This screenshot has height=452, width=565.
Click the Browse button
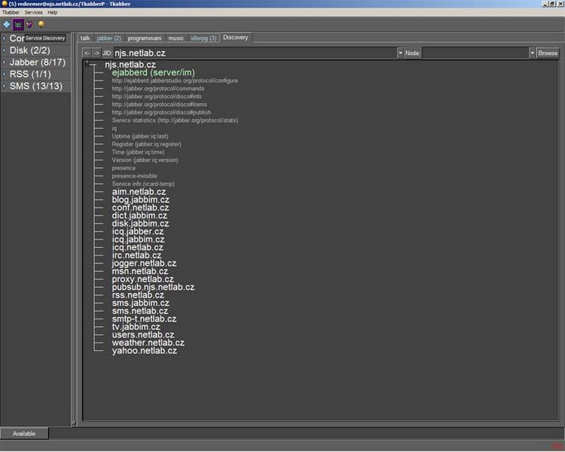pyautogui.click(x=548, y=53)
